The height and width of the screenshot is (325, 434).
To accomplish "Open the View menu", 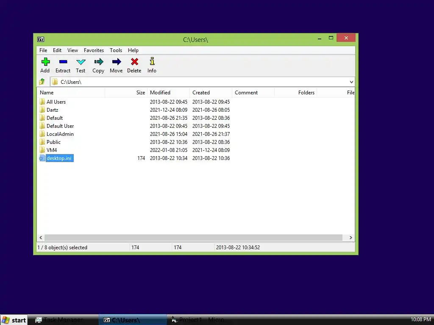I will pos(72,50).
